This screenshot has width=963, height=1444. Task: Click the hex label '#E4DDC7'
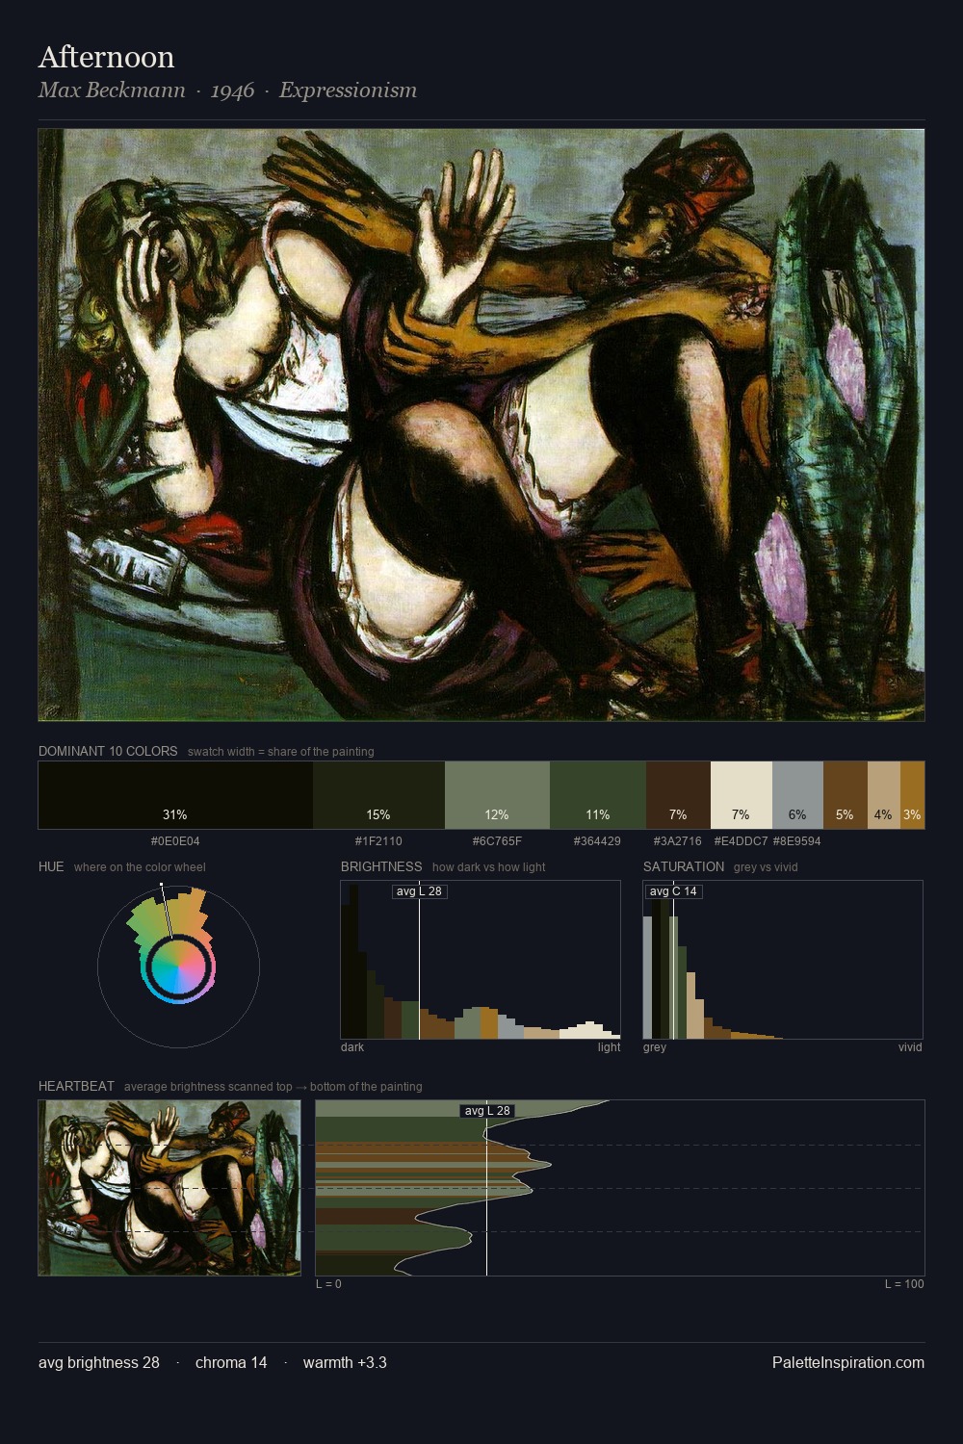741,841
